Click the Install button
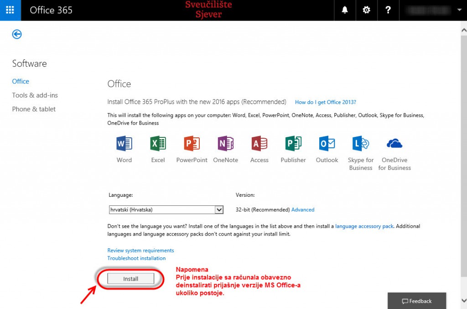Screen dimensions: 467x309 [x=131, y=278]
